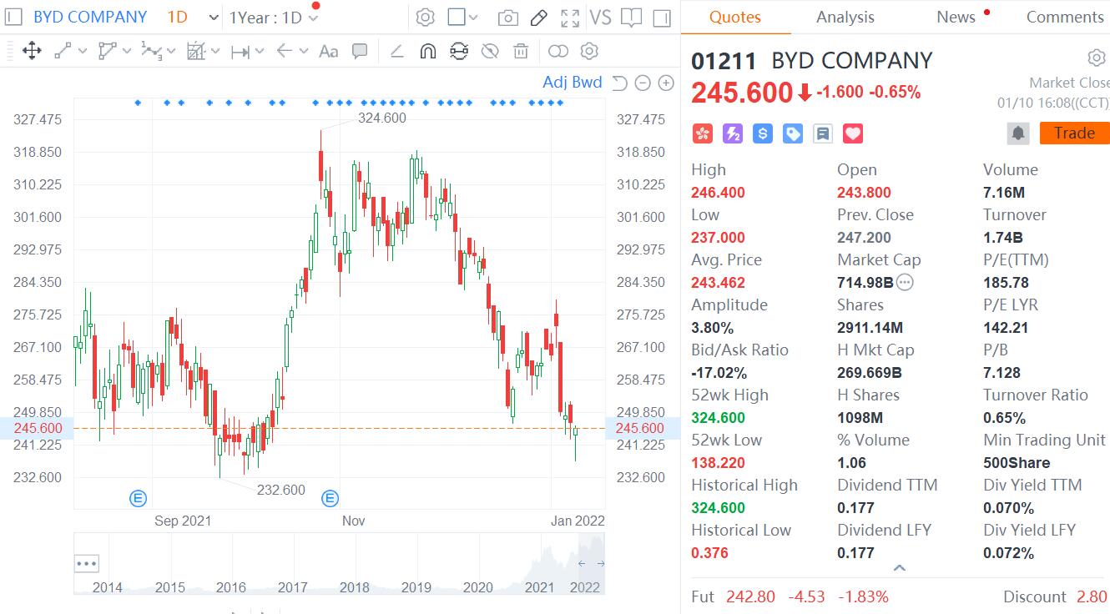Collapse quote details with up chevron
Image resolution: width=1110 pixels, height=614 pixels.
[899, 568]
